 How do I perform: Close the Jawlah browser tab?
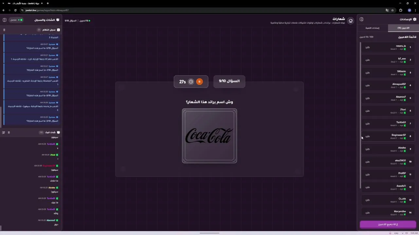(42, 3)
